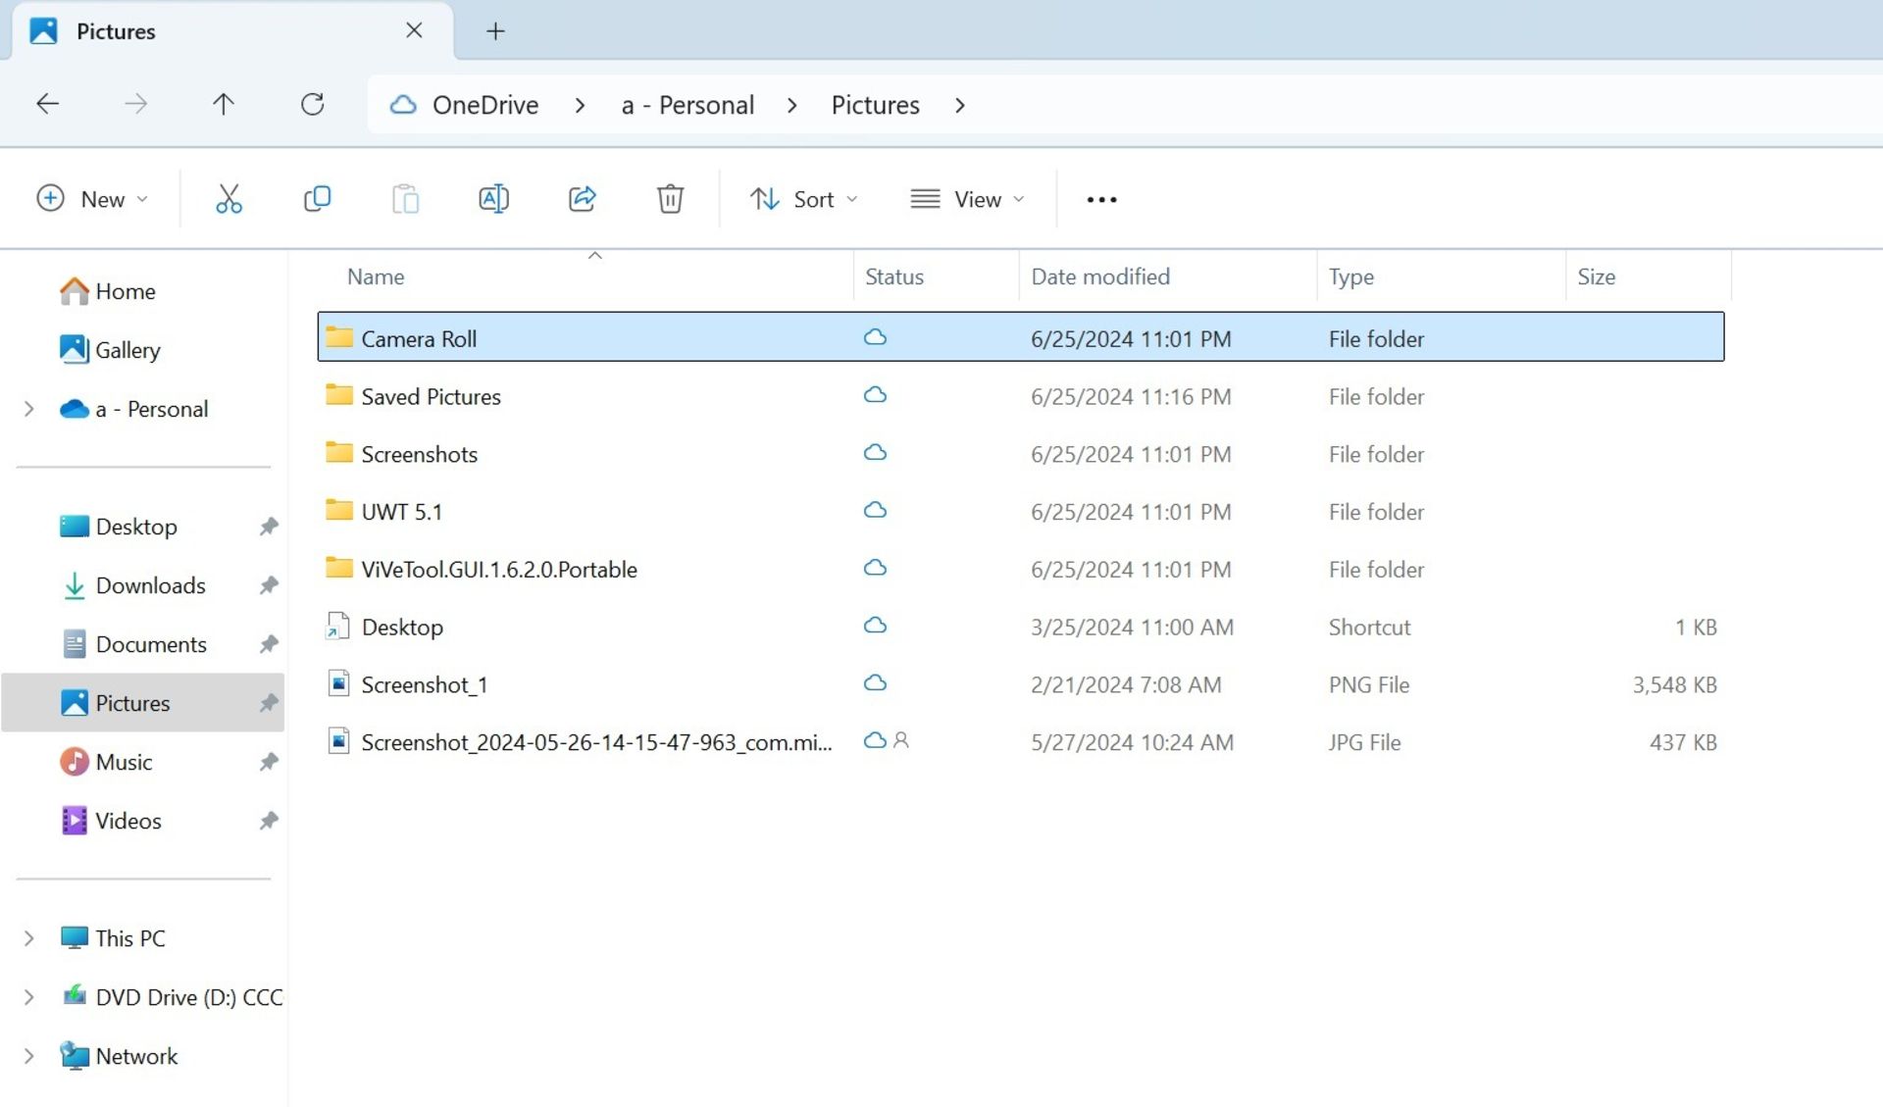The image size is (1883, 1107).
Task: Click the OneDrive status icon on Camera Roll
Action: (874, 337)
